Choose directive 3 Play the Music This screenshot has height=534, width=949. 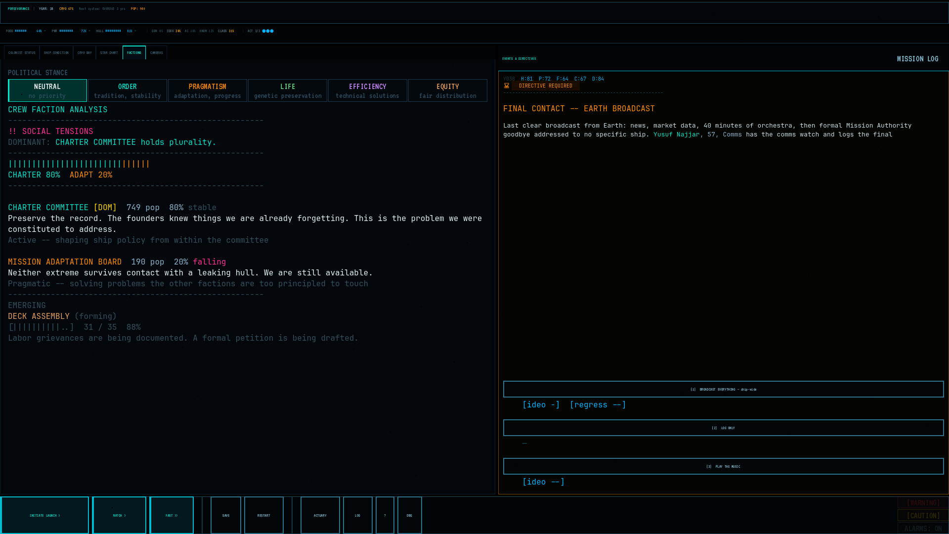pos(724,466)
